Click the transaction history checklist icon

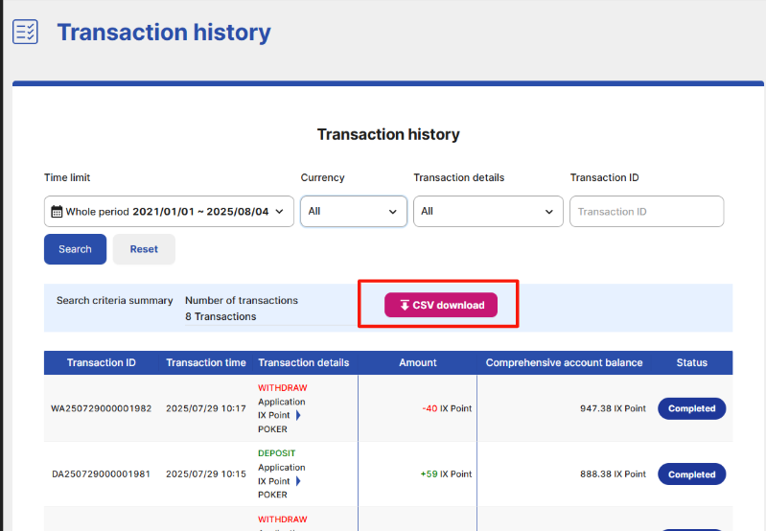tap(25, 33)
